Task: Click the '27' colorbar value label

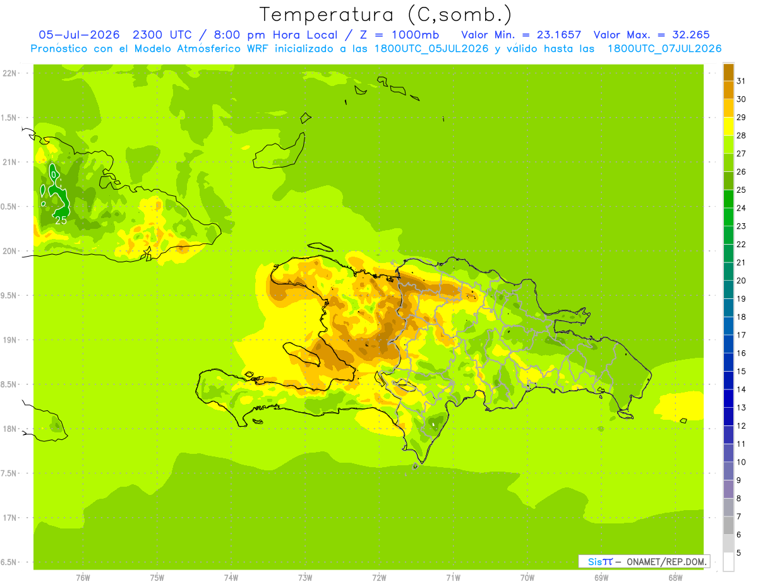Action: (x=741, y=153)
